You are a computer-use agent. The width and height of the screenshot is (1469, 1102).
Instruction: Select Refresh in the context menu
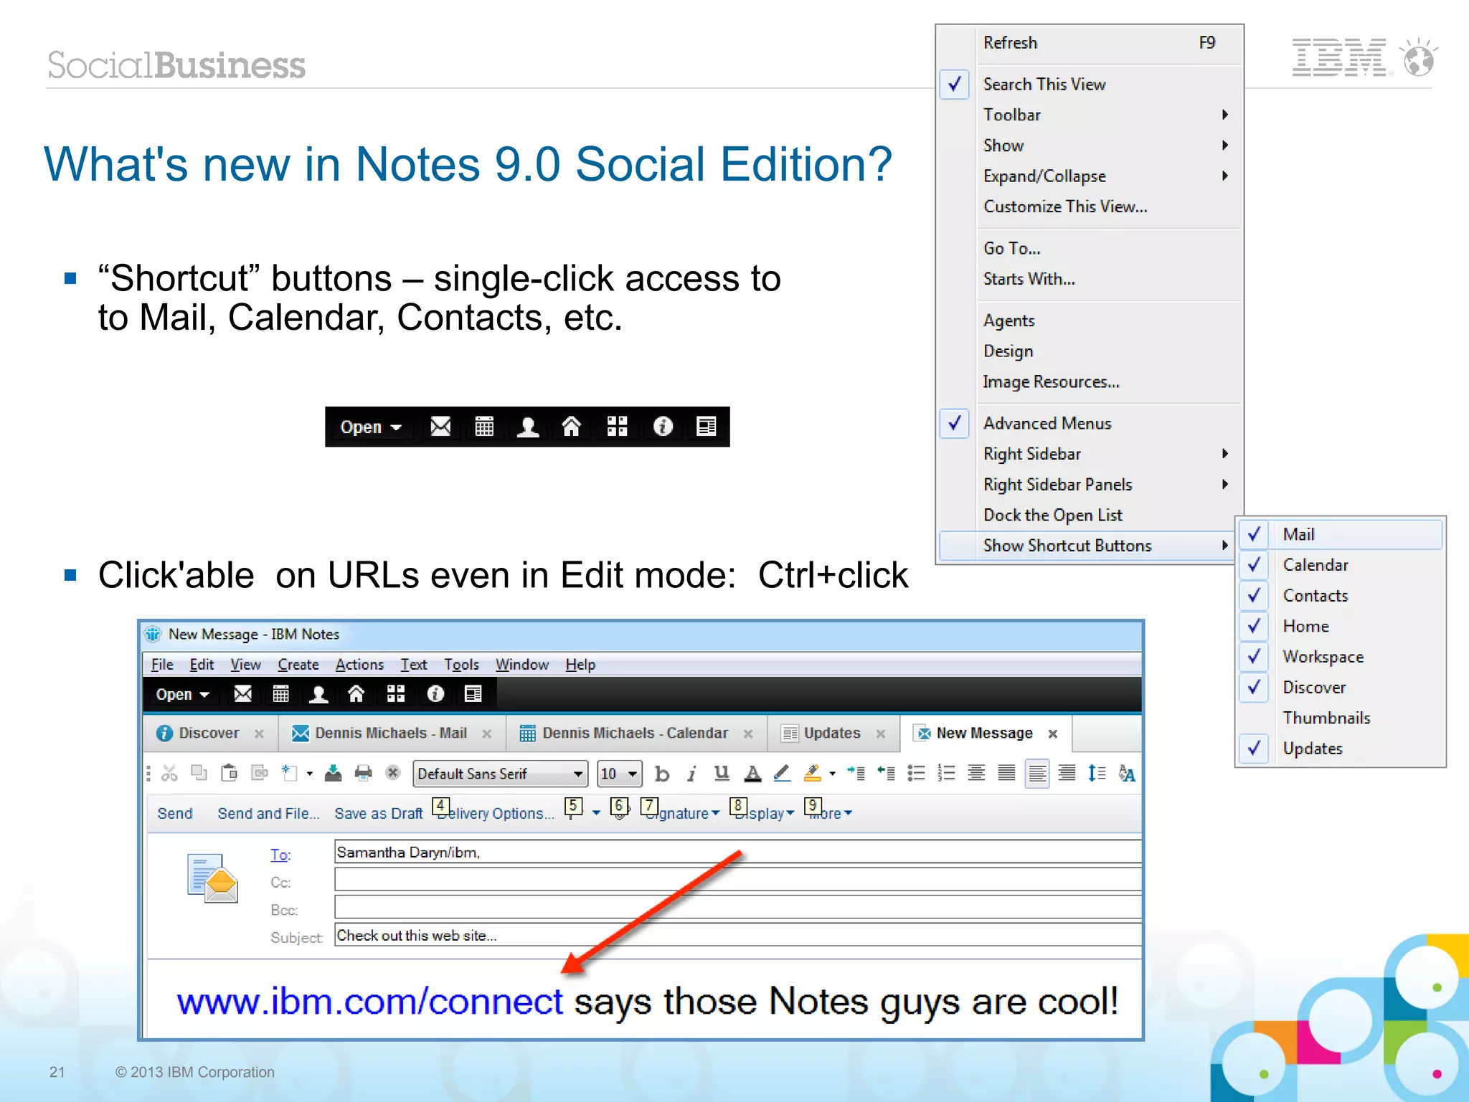(1090, 43)
